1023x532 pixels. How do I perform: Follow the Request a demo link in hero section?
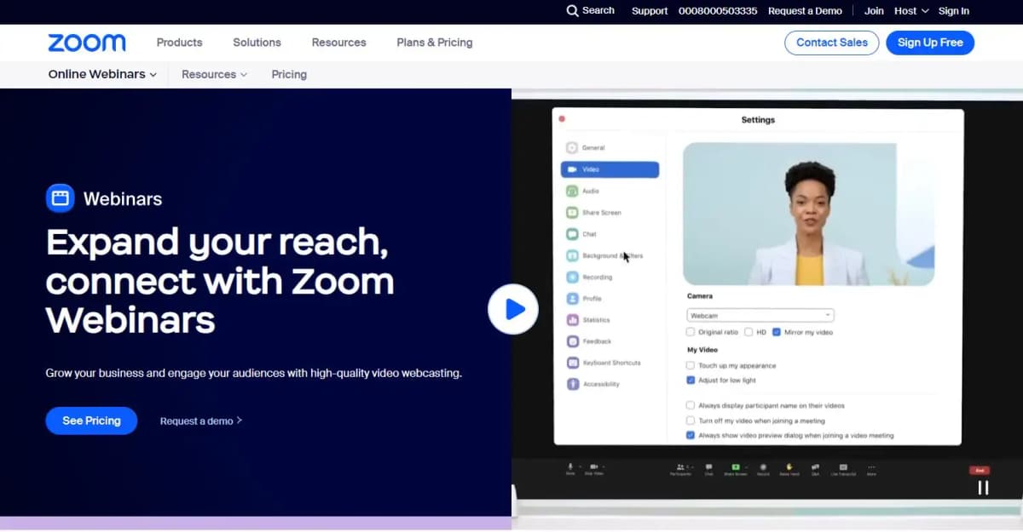point(201,420)
